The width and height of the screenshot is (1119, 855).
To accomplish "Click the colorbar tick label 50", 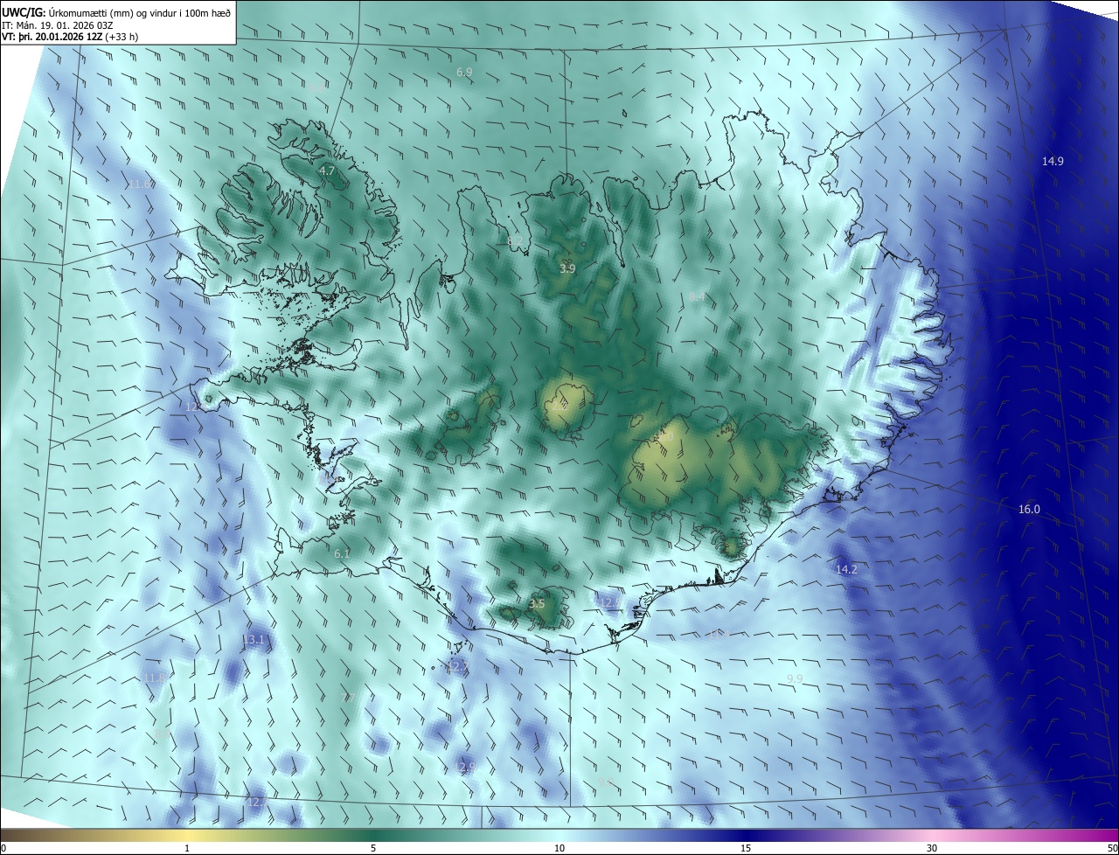I will (x=1112, y=848).
